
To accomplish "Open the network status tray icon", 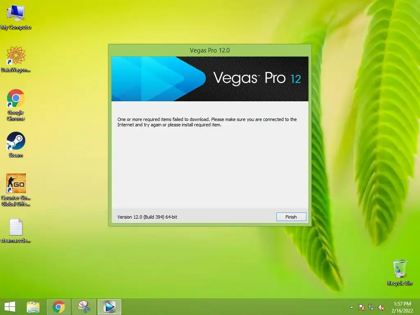I will [x=372, y=307].
